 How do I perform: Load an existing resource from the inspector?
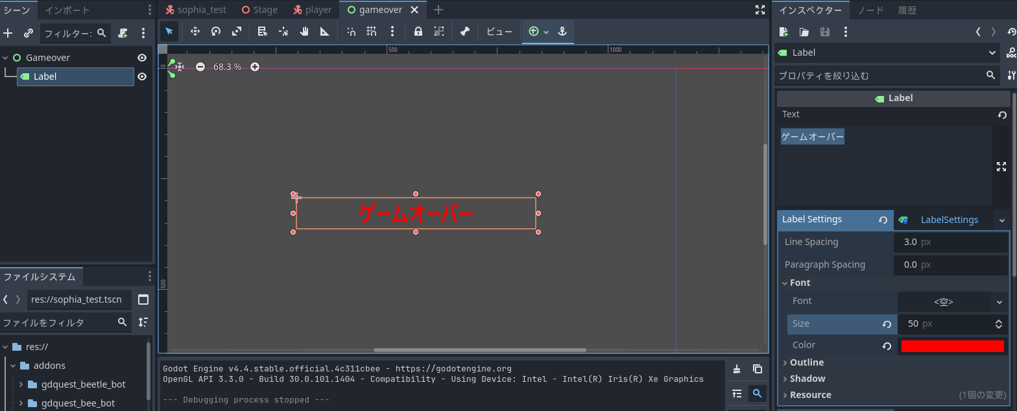[x=804, y=32]
